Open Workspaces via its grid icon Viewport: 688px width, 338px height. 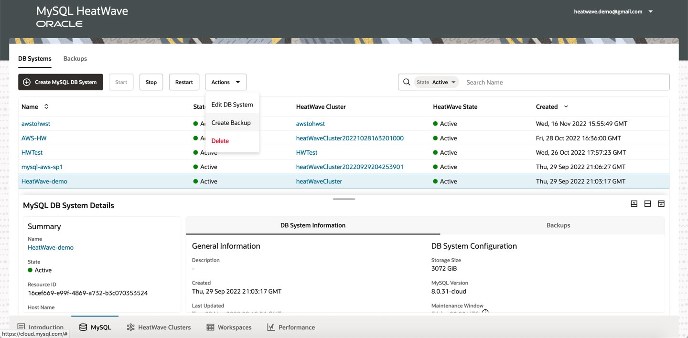(210, 327)
